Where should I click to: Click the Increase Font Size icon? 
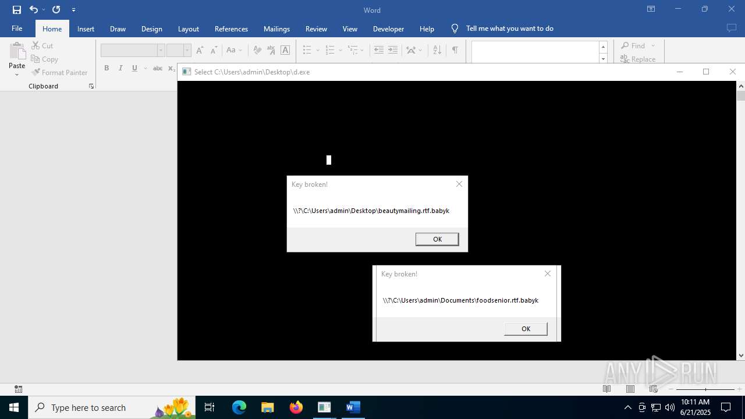tap(200, 50)
